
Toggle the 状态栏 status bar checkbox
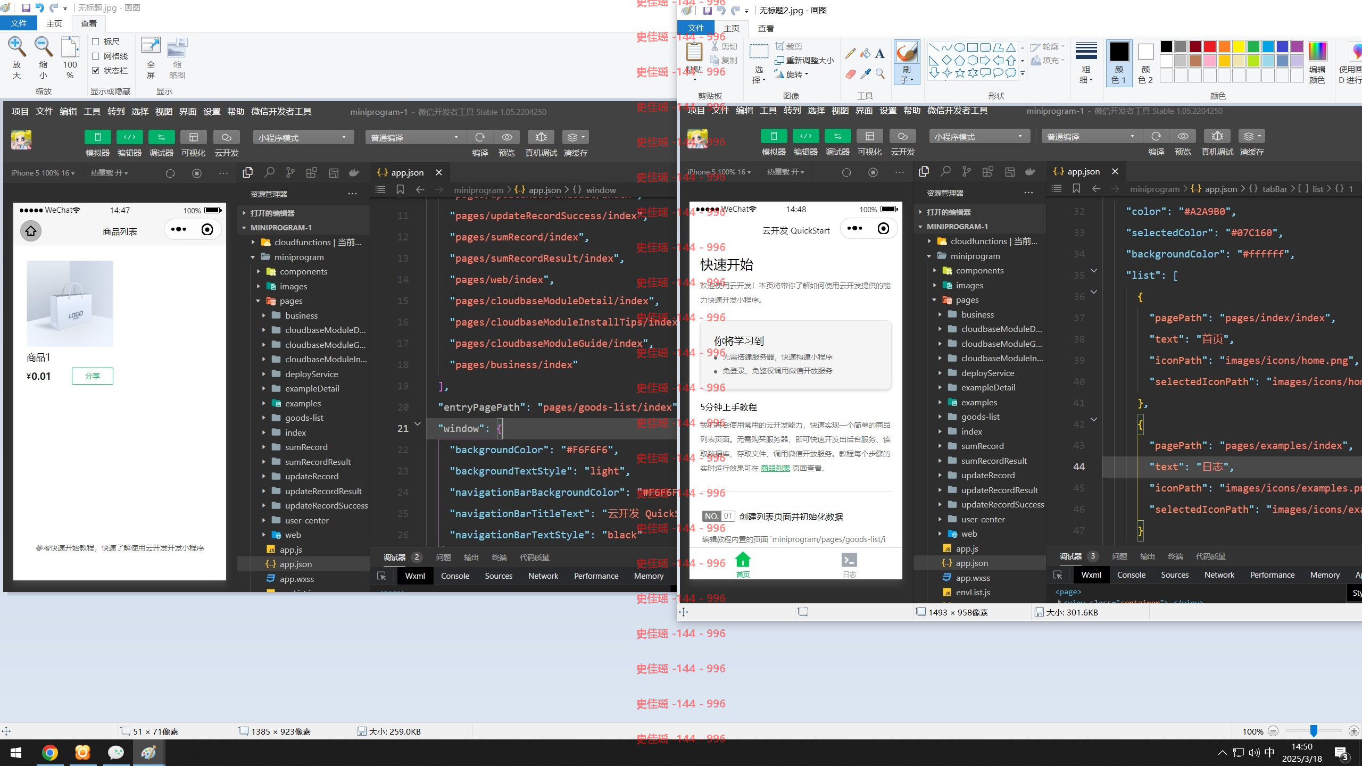click(96, 70)
